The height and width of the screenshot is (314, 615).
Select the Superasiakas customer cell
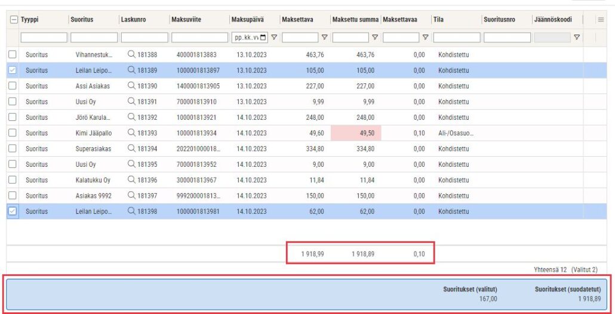tap(93, 149)
